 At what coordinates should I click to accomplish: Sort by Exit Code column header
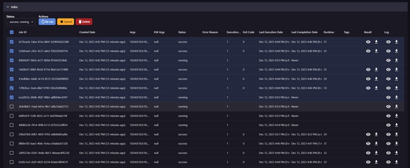pos(248,32)
